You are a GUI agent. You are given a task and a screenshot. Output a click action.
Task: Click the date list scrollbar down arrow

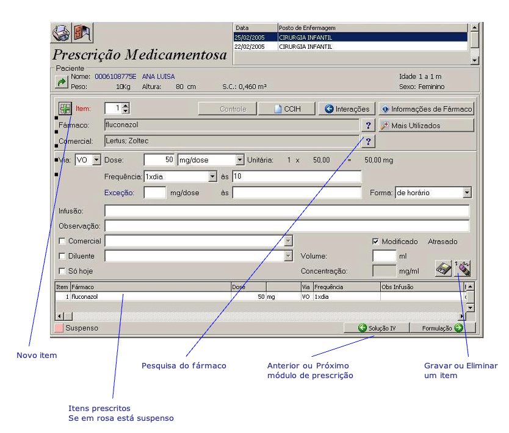[475, 60]
